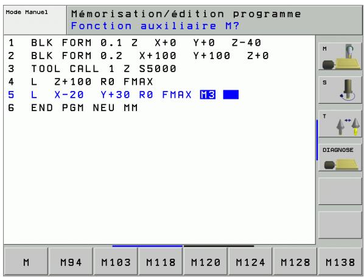Screen dimensions: 364x277
Task: Choose the M120 softkey
Action: [206, 262]
